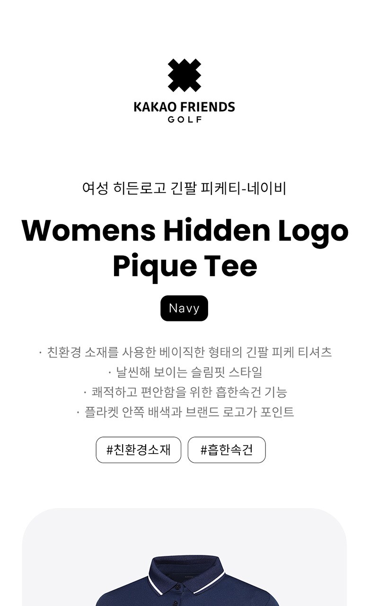Click the gray rounded product image panel

point(184,557)
